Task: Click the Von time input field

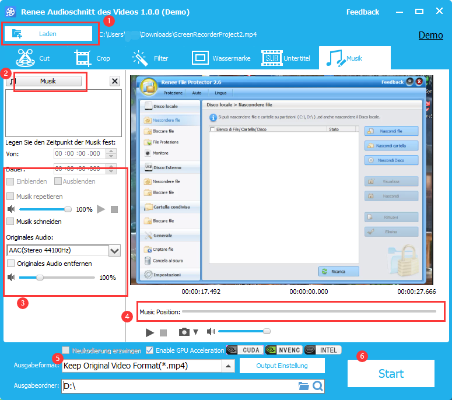Action: (x=80, y=153)
